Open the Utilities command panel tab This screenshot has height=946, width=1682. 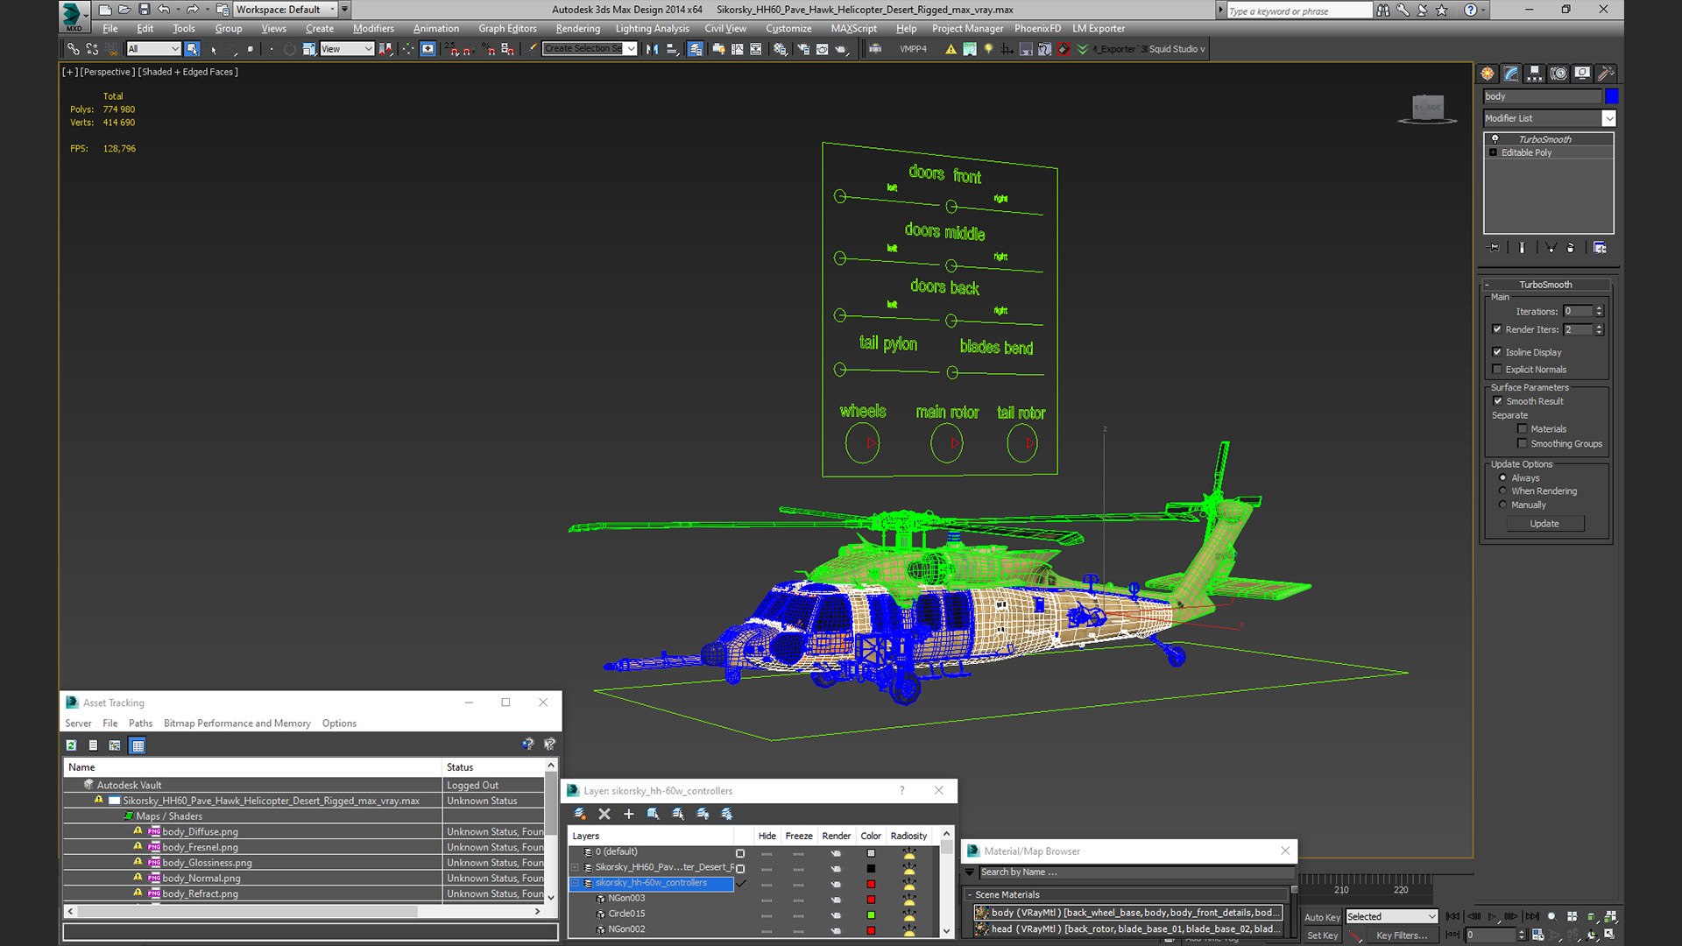[1606, 74]
